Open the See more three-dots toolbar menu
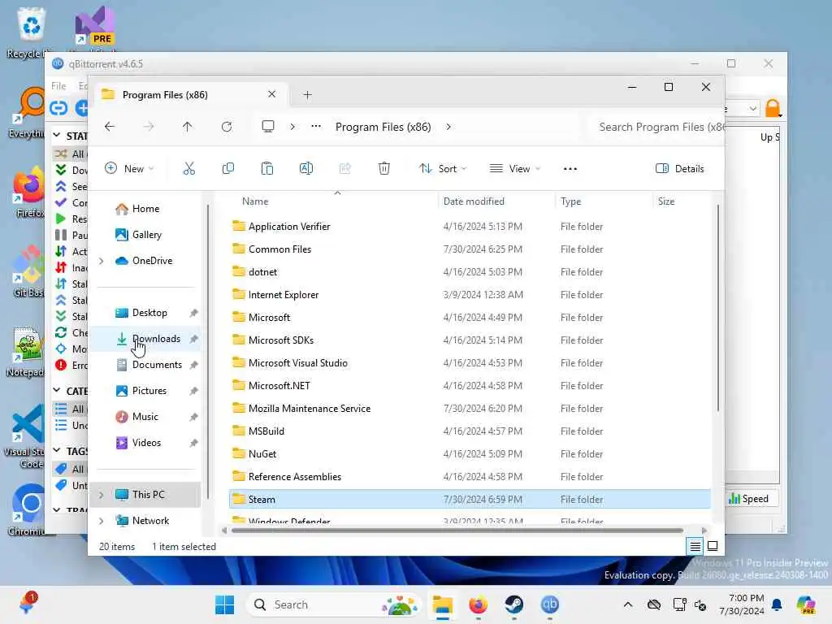Viewport: 832px width, 624px height. 570,169
